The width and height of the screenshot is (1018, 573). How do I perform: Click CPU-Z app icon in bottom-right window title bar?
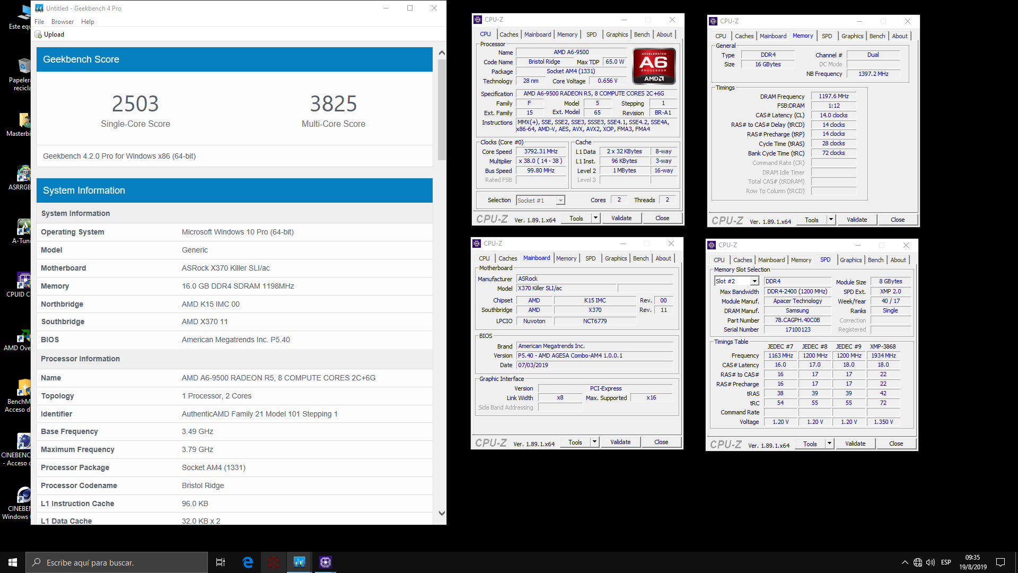712,245
